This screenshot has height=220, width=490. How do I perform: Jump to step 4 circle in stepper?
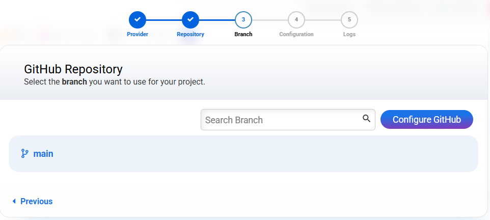296,20
